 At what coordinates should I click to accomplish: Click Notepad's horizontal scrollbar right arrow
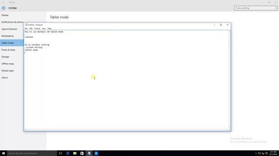pyautogui.click(x=227, y=130)
